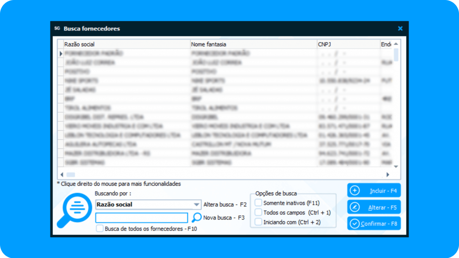
Task: Click the plus icon on Incluir button
Action: click(x=355, y=191)
